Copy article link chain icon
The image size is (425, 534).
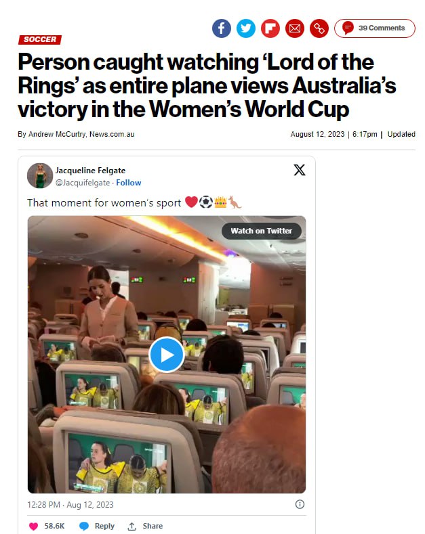319,28
